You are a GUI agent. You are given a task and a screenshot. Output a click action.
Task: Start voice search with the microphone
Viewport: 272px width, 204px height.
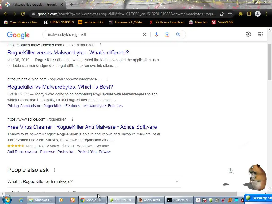click(156, 35)
